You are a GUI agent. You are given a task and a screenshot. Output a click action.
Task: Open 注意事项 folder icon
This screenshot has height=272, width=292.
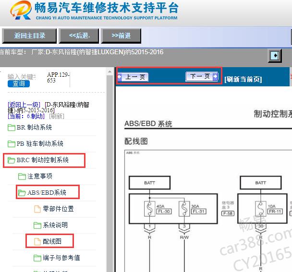(22, 177)
